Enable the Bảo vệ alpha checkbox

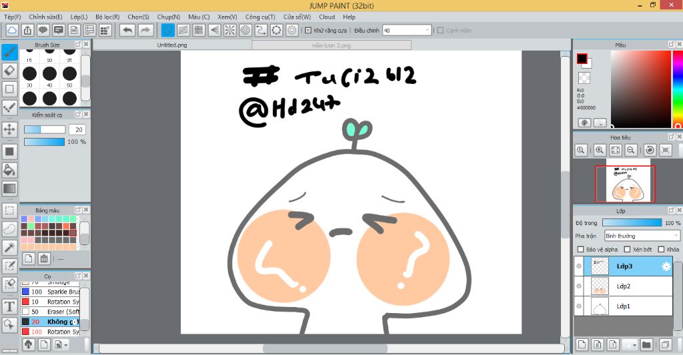pyautogui.click(x=580, y=249)
